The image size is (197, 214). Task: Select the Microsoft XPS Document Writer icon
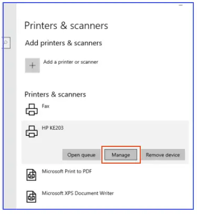point(32,197)
